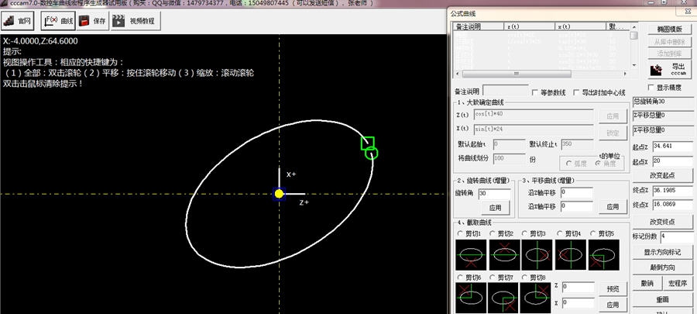The height and width of the screenshot is (314, 697).
Task: Click the green circle end-point marker
Action: (372, 154)
